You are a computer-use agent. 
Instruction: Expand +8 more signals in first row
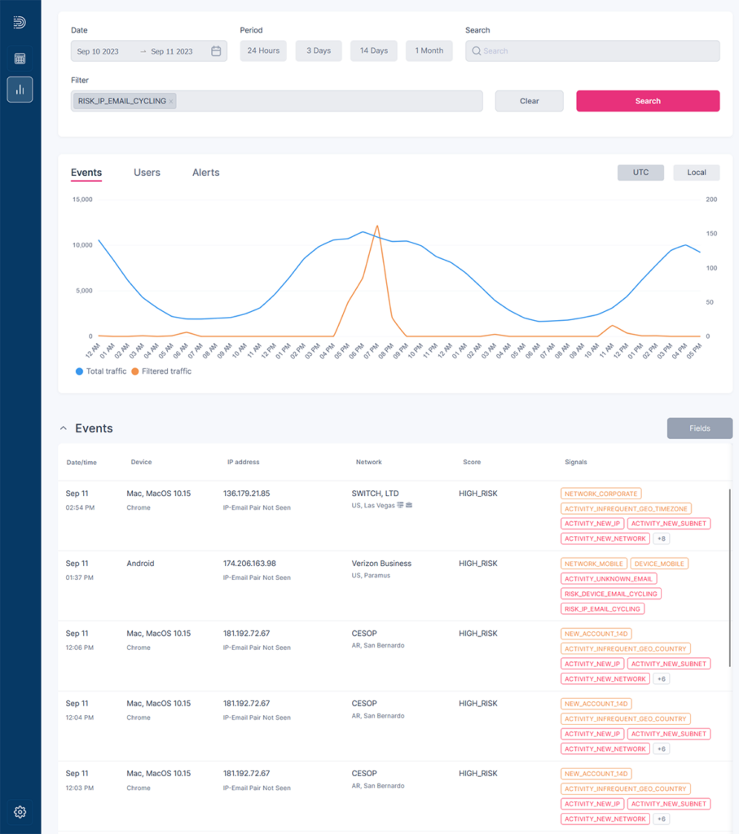coord(662,539)
